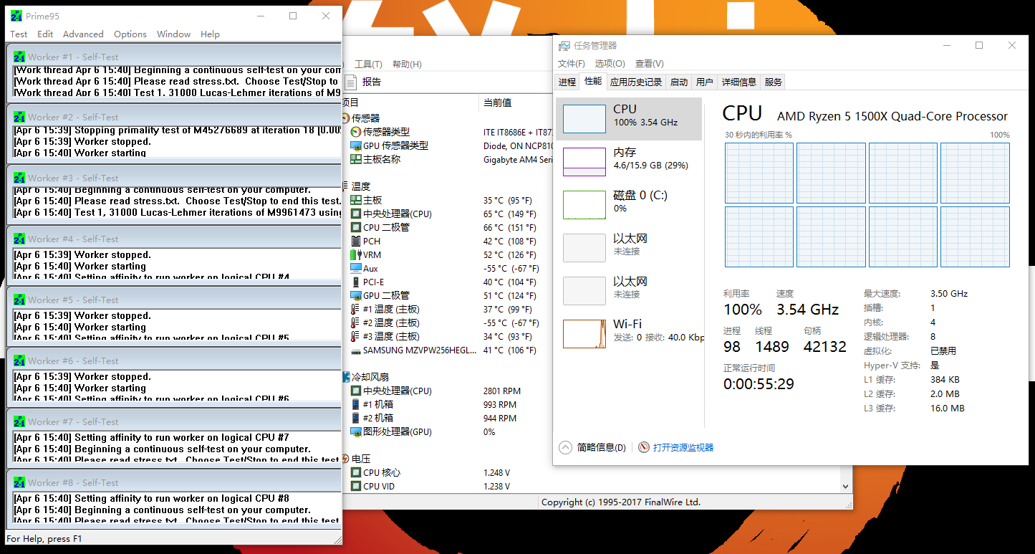Select the 传感器类型 sensor icon in AIDA64
The image size is (1035, 554).
pyautogui.click(x=356, y=132)
